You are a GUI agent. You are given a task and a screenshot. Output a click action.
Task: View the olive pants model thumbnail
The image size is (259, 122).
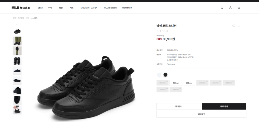click(17, 41)
